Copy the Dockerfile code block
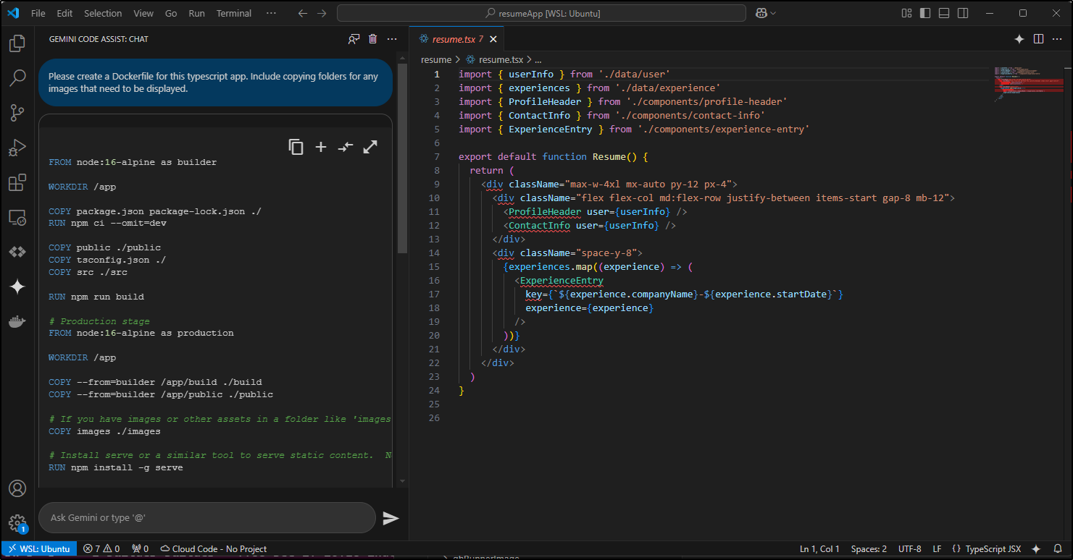This screenshot has height=560, width=1073. pos(296,147)
